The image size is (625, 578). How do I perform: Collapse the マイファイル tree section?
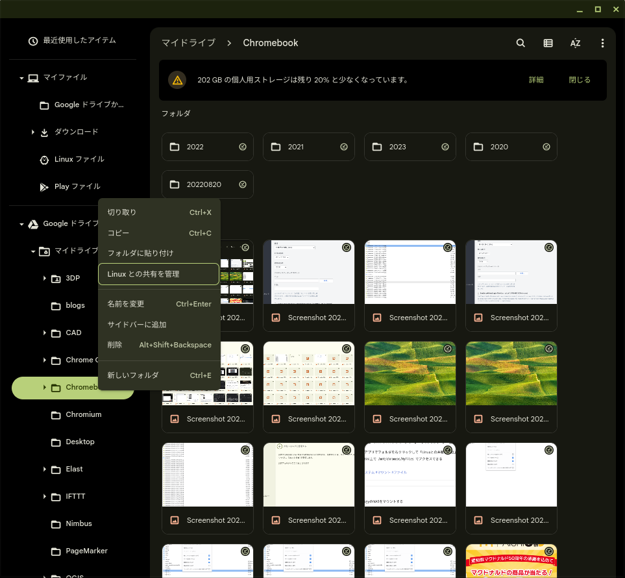click(21, 78)
